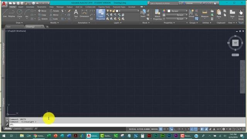Toggle dynamic input in status bar
Screen dimensions: 247x139
pos(171,129)
